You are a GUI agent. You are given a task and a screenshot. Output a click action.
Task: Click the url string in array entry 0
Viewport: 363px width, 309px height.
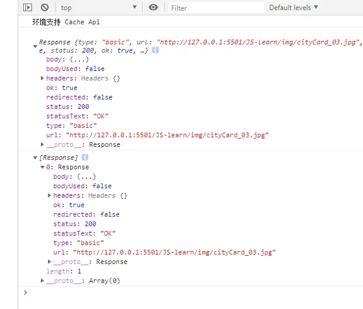tap(174, 252)
